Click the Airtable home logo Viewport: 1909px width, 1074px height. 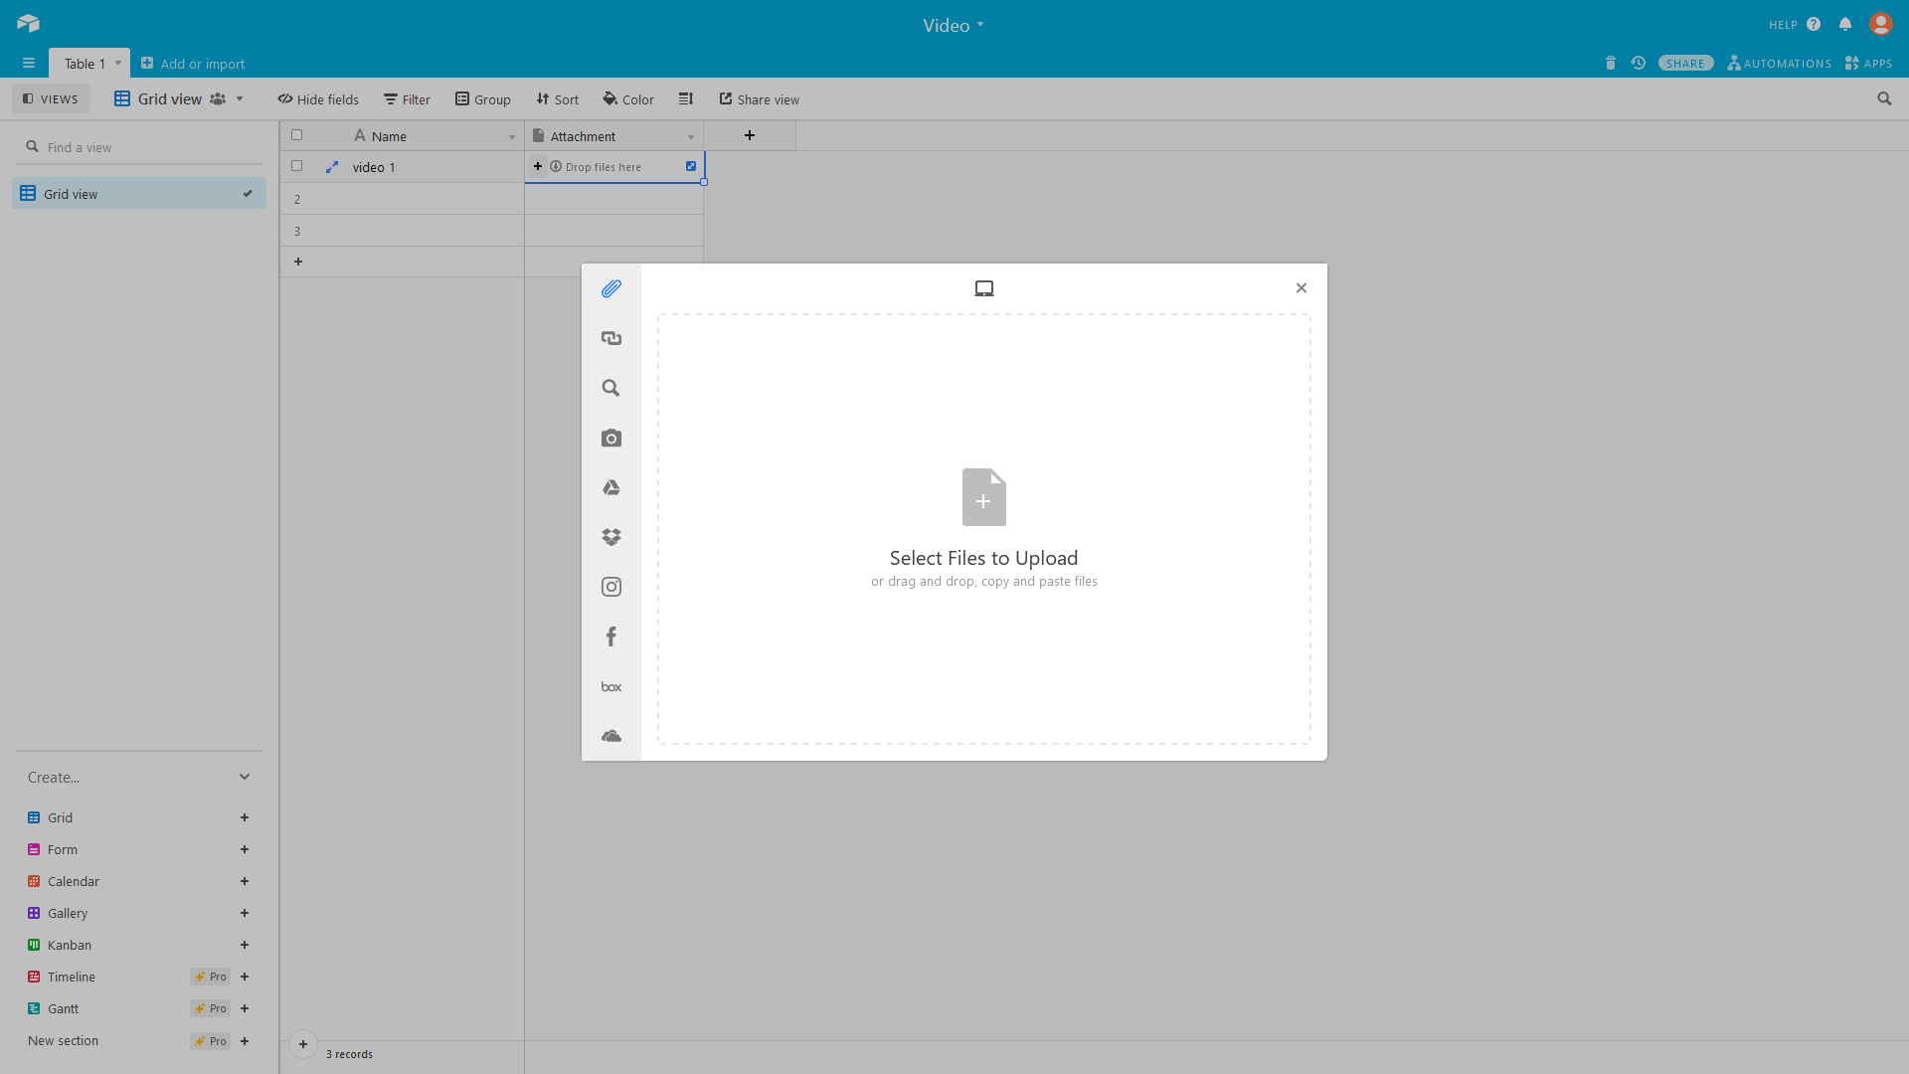click(x=28, y=23)
